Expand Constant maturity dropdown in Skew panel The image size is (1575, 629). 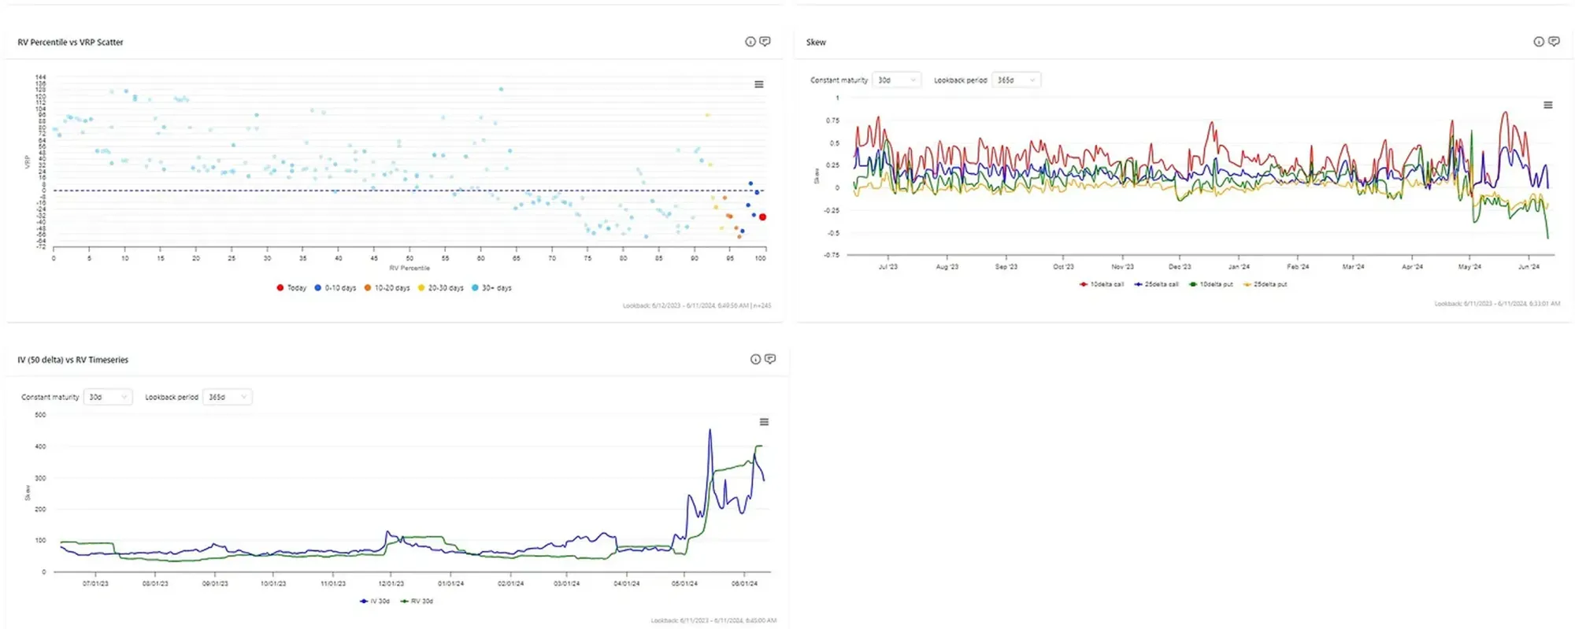(x=896, y=80)
